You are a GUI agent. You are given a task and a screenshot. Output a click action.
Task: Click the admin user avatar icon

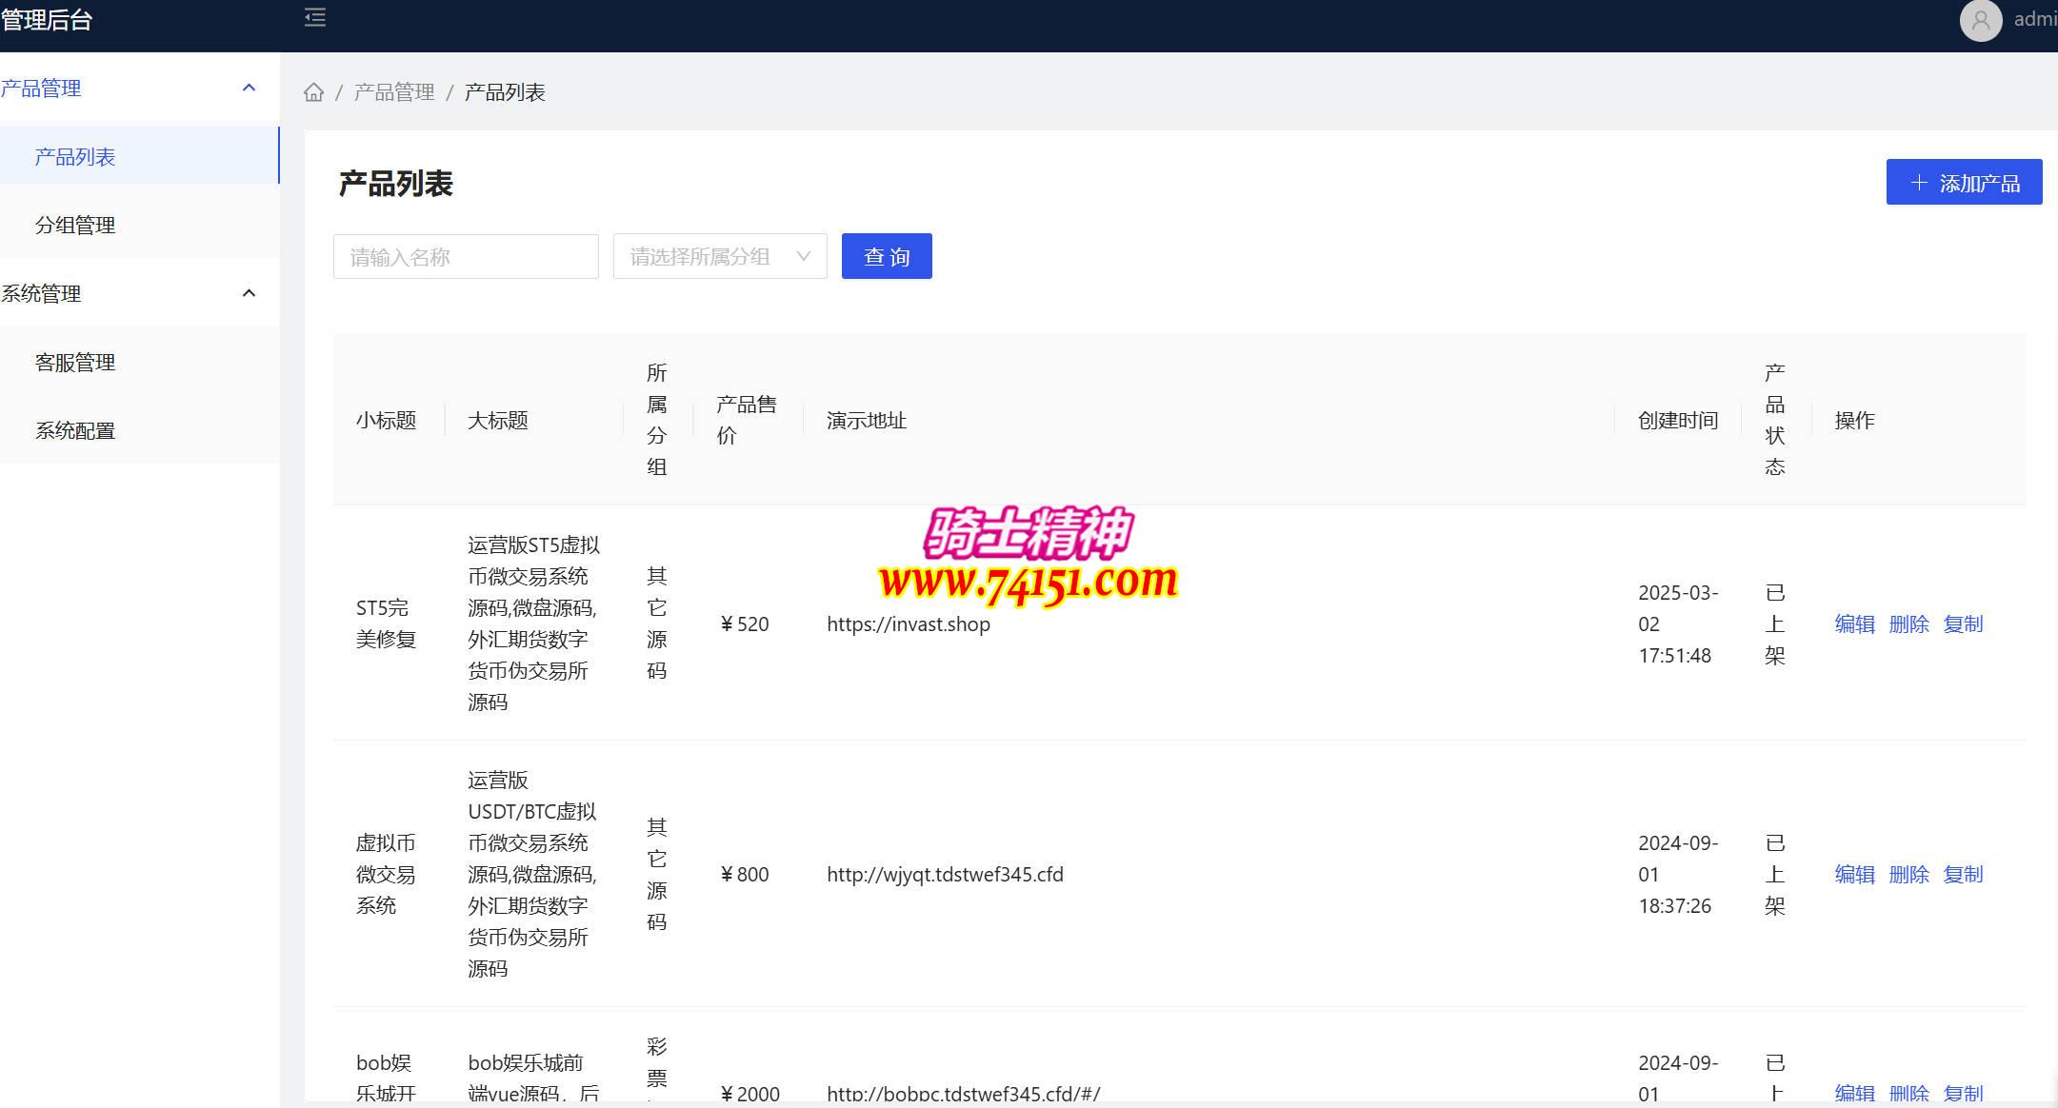pos(1981,20)
